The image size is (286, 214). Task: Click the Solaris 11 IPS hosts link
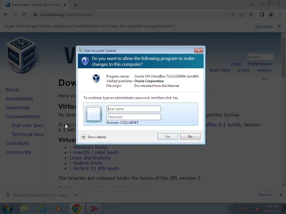96,168
